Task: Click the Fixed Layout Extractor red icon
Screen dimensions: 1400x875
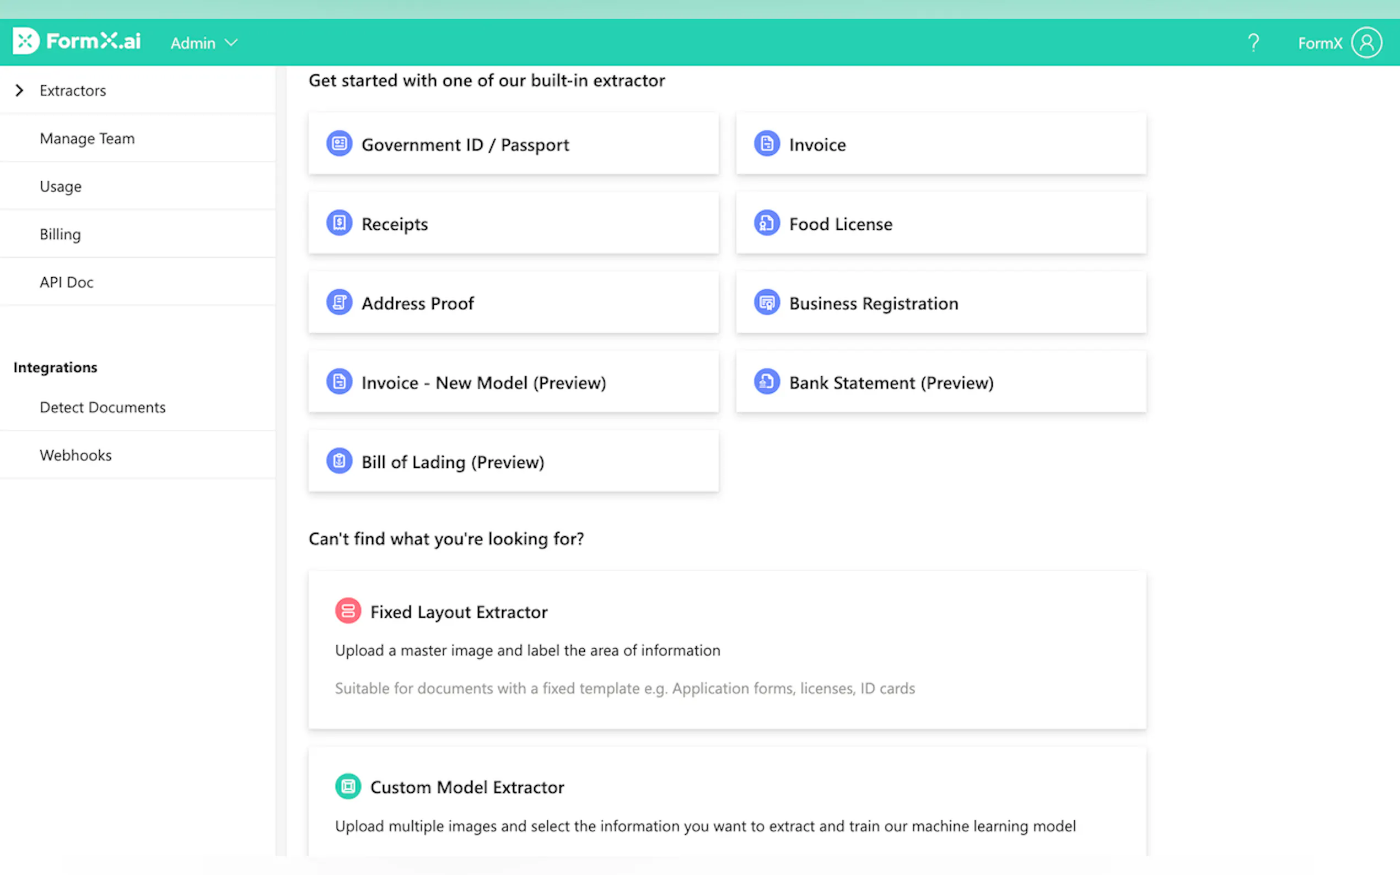Action: coord(348,611)
